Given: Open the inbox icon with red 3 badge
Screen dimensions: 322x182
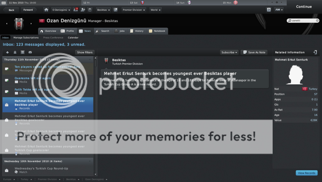Looking at the screenshot, I should (76, 10).
